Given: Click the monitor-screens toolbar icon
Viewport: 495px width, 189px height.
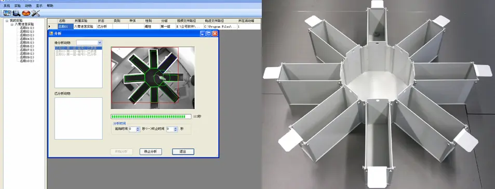Looking at the screenshot, I should pos(7,13).
